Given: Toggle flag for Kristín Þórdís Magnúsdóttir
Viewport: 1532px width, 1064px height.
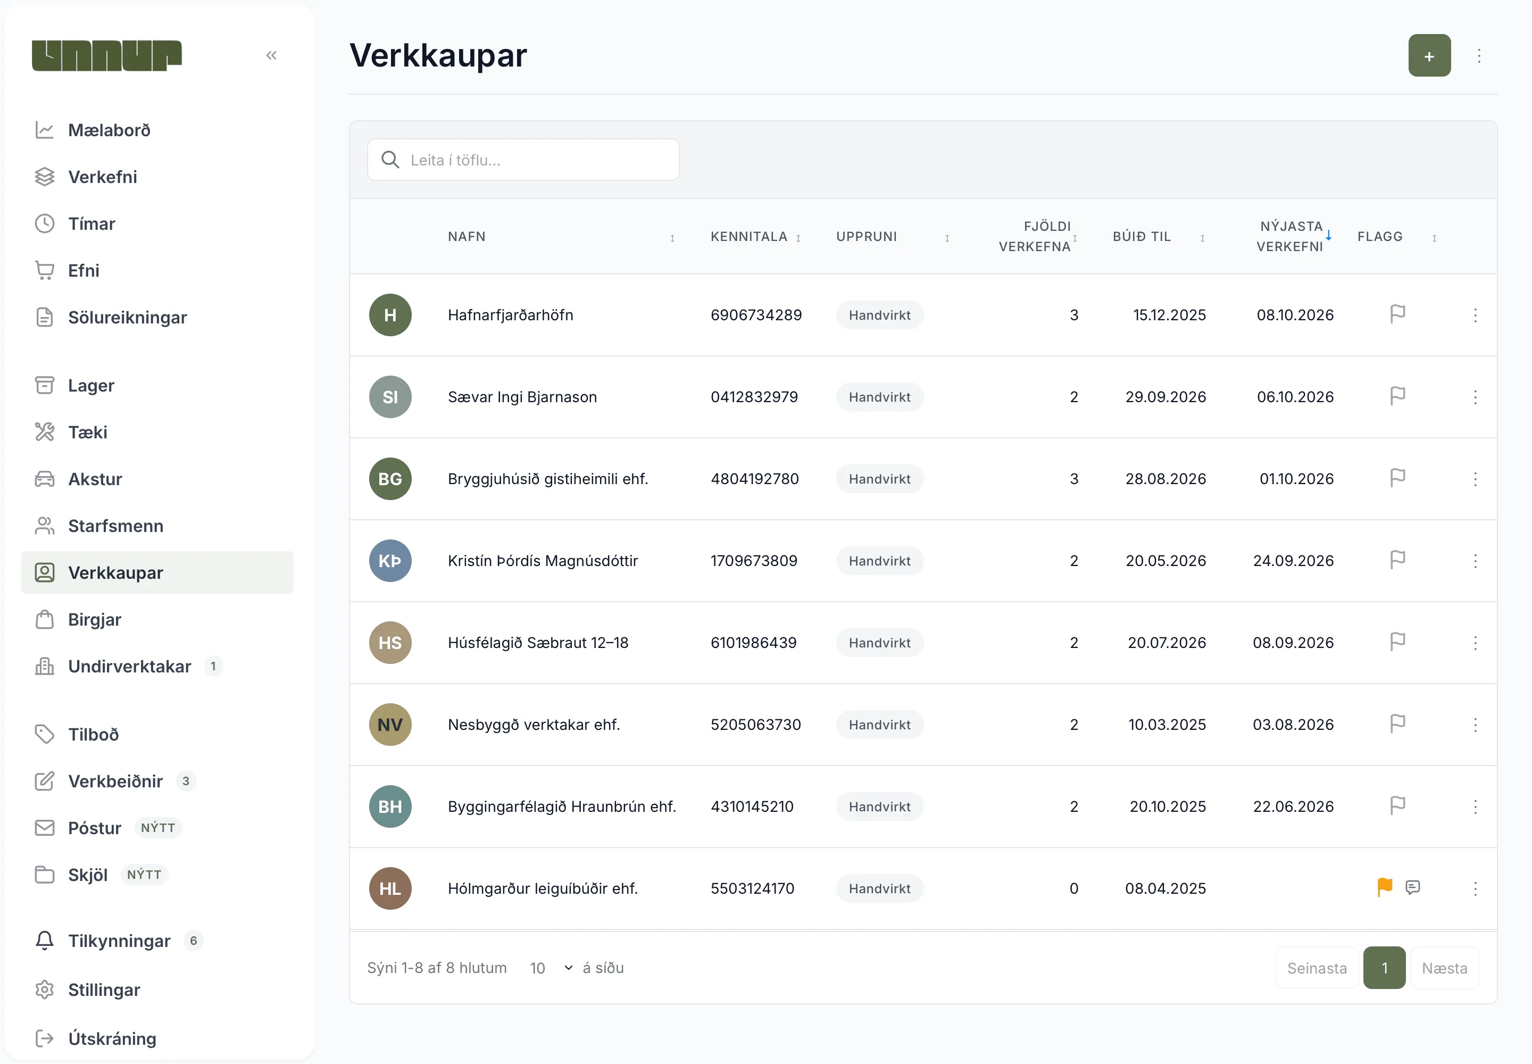Looking at the screenshot, I should (1397, 560).
